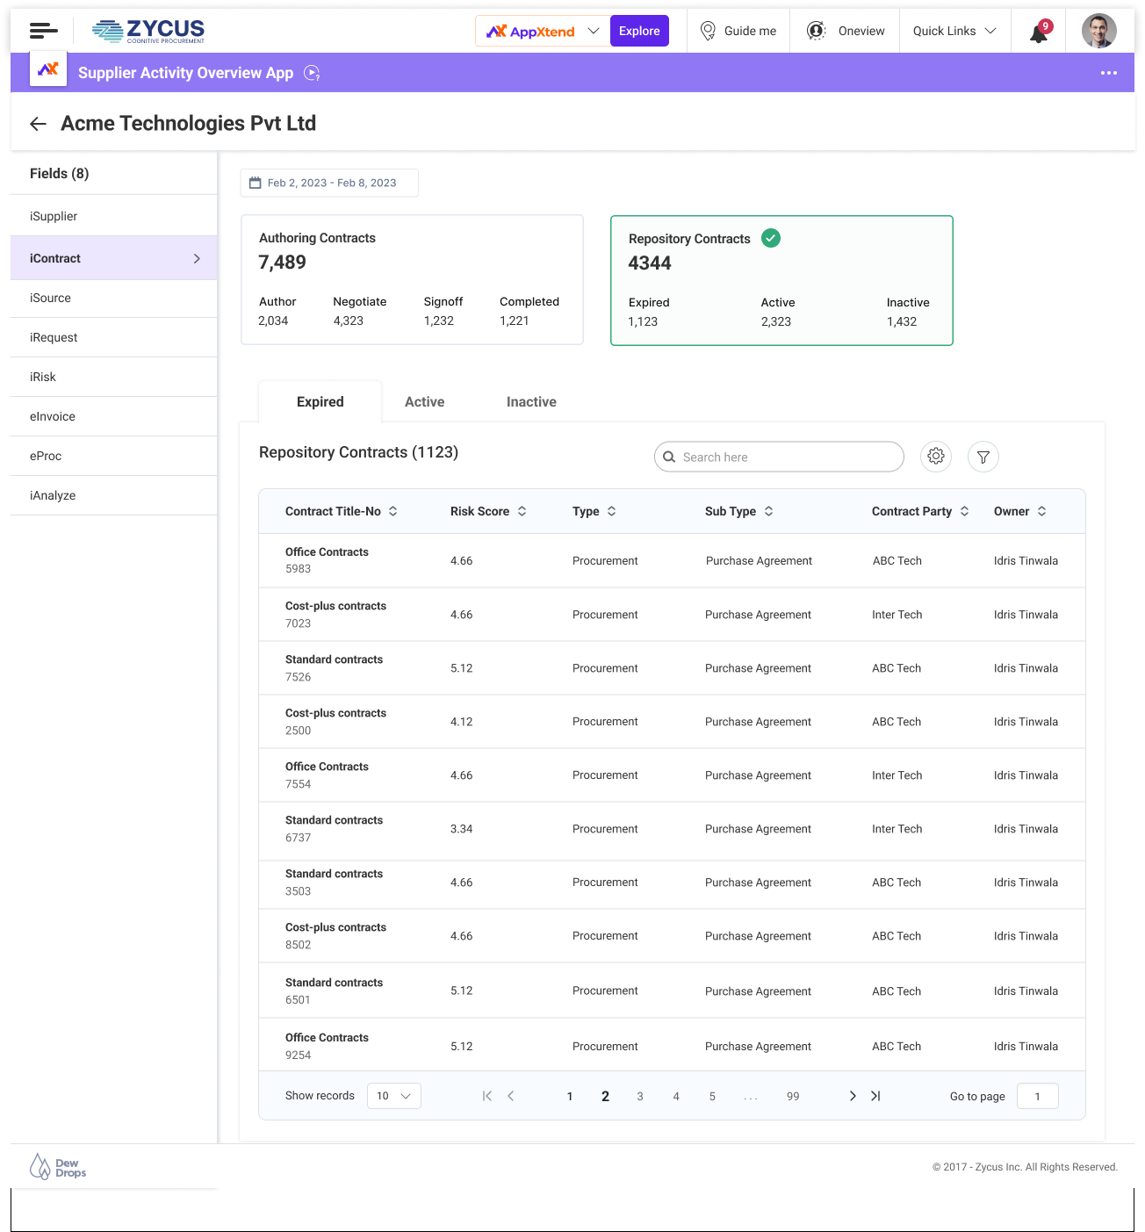Select iSource in the Fields sidebar
Viewport: 1145px width, 1232px height.
pos(51,299)
